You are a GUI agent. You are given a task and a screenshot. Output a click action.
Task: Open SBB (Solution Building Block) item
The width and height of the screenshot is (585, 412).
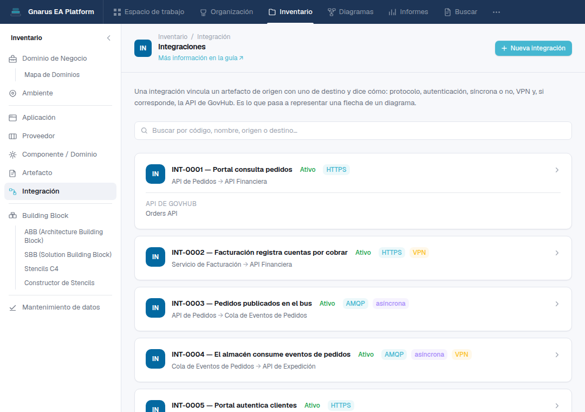pyautogui.click(x=68, y=255)
